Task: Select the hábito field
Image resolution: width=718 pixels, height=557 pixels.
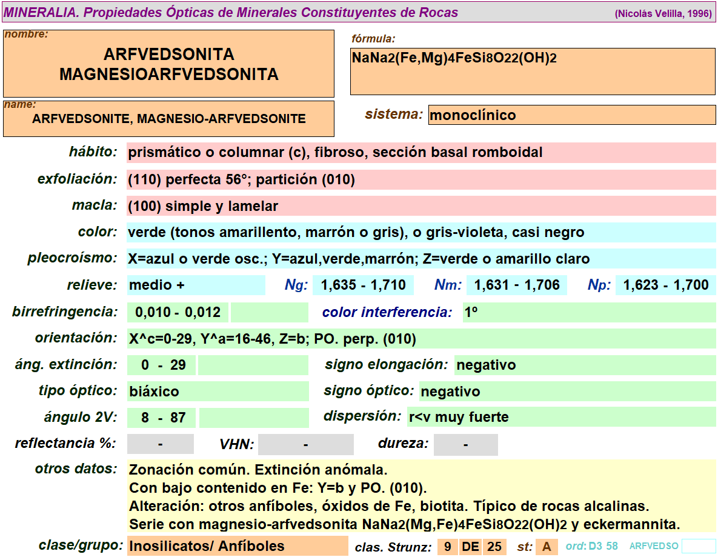Action: pyautogui.click(x=420, y=153)
